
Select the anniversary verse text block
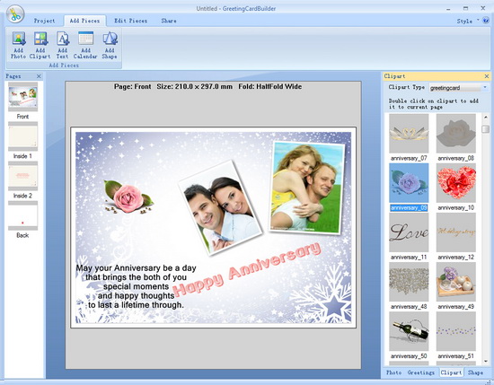tap(136, 286)
